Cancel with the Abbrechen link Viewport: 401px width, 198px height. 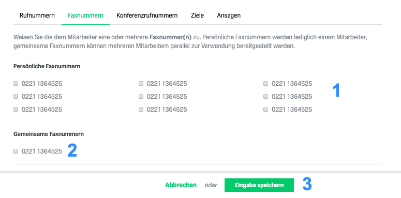pos(181,185)
